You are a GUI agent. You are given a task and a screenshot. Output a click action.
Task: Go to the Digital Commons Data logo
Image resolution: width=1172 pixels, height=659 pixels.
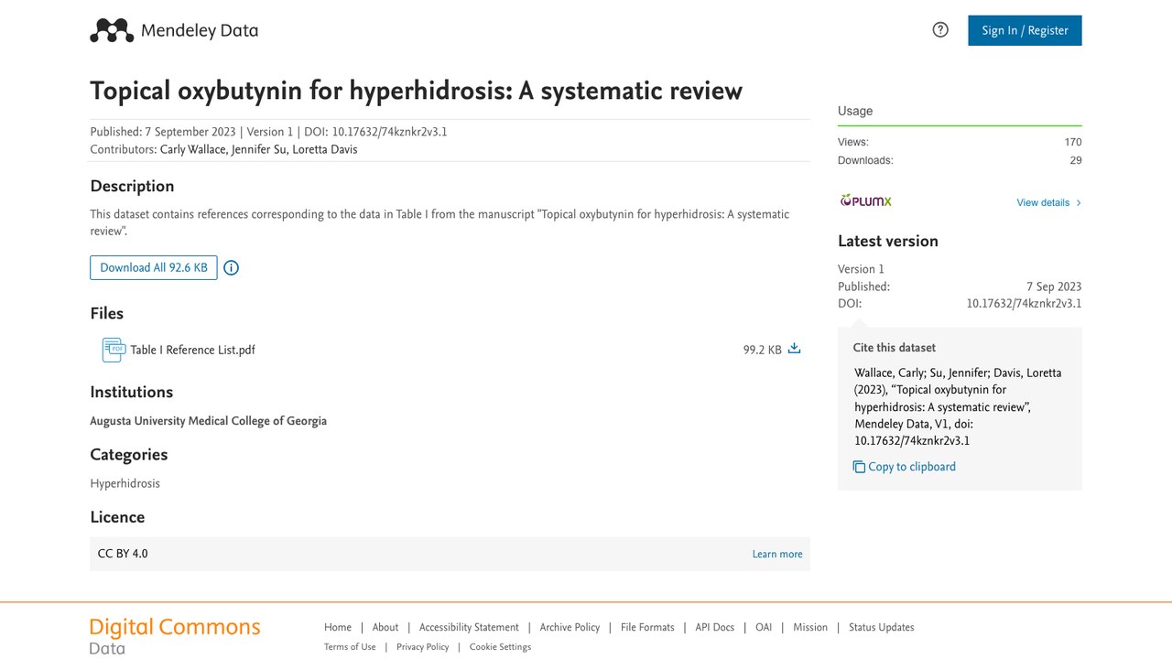click(x=175, y=636)
